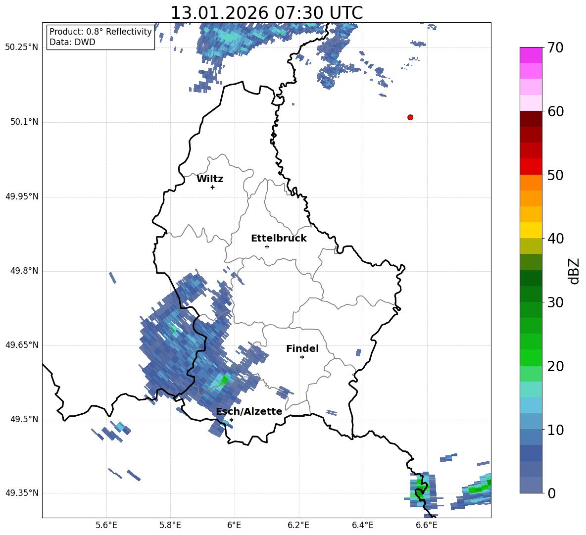This screenshot has width=586, height=535.
Task: Click the colorbar value 30
Action: tap(555, 302)
